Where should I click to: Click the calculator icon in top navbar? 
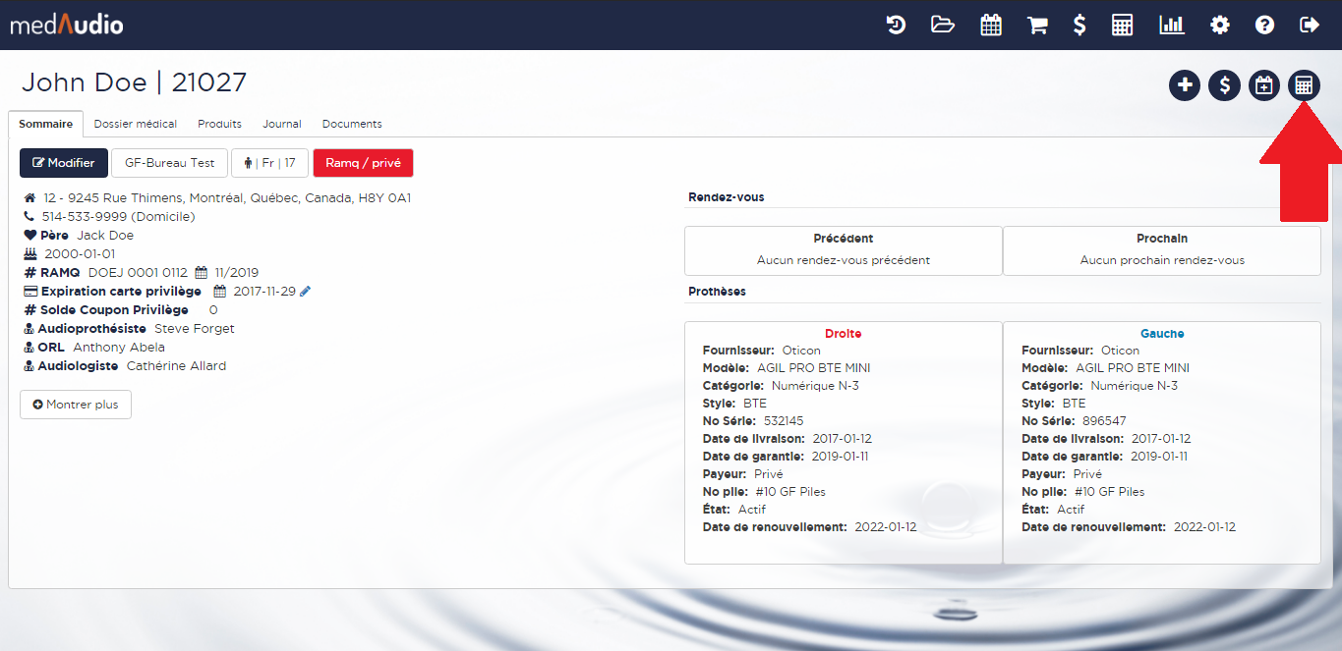tap(1123, 26)
